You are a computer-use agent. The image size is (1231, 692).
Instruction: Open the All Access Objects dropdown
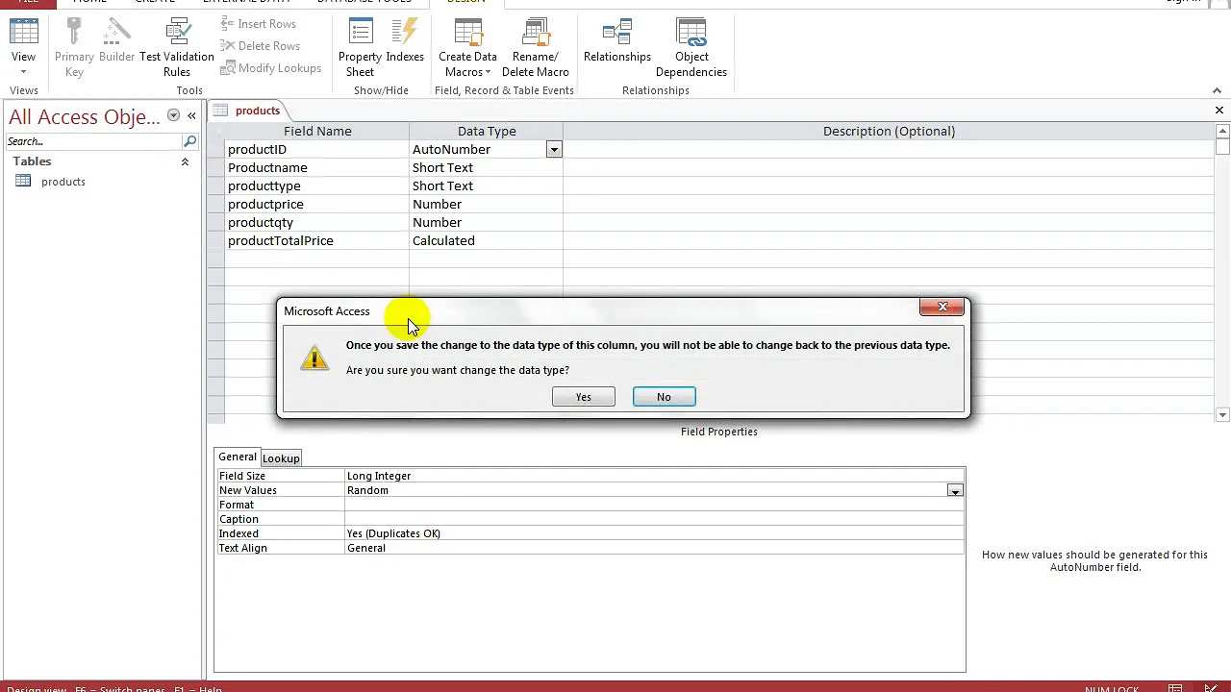click(173, 115)
